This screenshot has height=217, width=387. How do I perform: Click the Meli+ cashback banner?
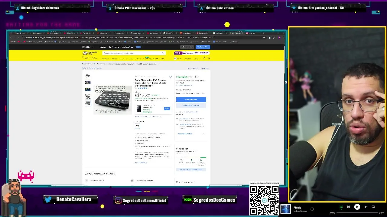pyautogui.click(x=191, y=53)
